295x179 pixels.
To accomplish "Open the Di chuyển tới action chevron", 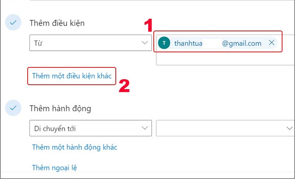I will click(x=145, y=128).
